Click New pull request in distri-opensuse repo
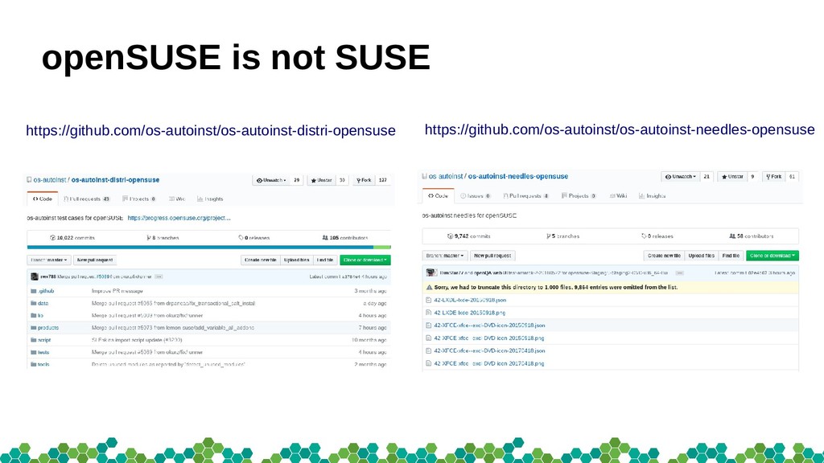The width and height of the screenshot is (824, 463). coord(95,260)
